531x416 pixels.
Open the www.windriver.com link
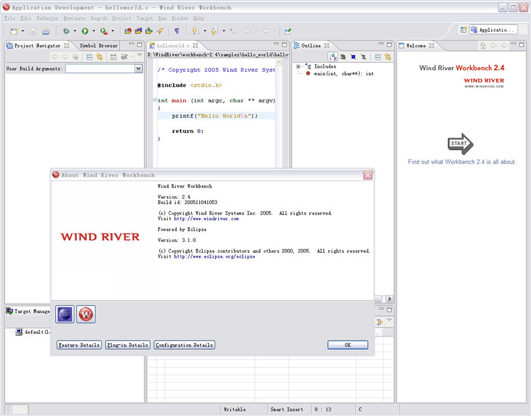tap(206, 218)
